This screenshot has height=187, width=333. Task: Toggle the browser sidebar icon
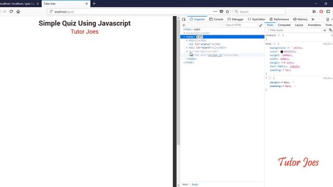pos(328,11)
